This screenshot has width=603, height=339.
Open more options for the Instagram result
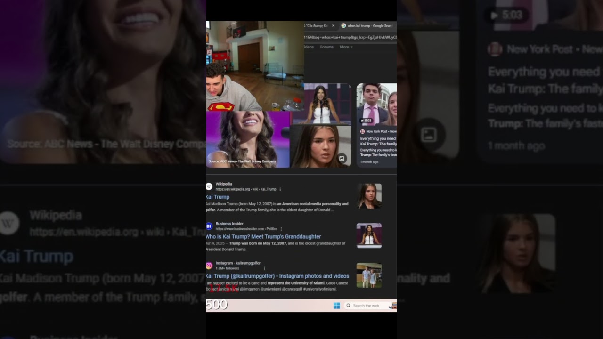pyautogui.click(x=264, y=268)
